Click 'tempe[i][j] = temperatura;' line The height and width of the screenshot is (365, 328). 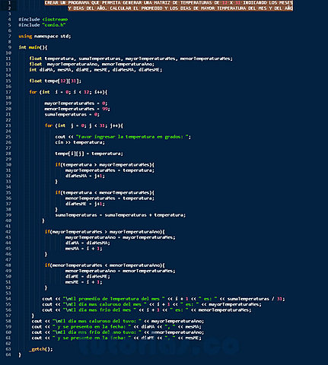(x=89, y=154)
